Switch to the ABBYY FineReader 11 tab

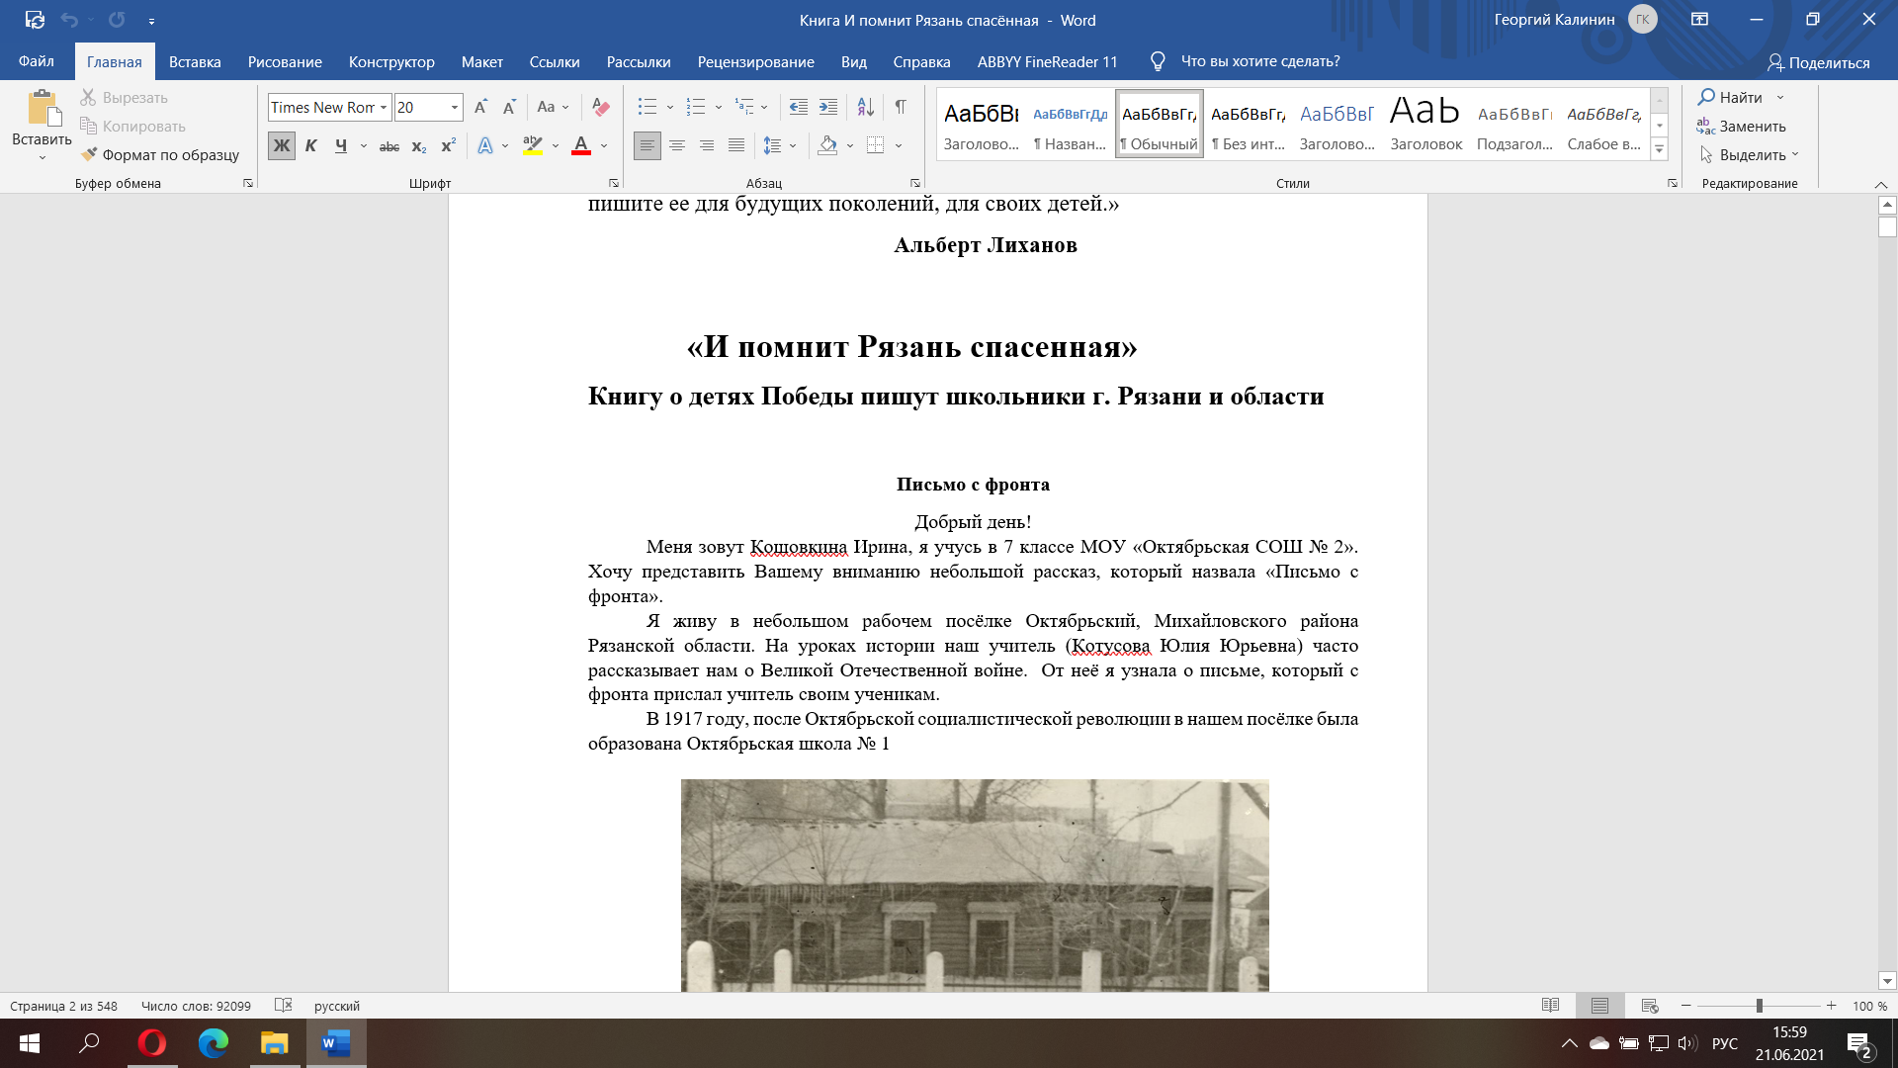1048,61
